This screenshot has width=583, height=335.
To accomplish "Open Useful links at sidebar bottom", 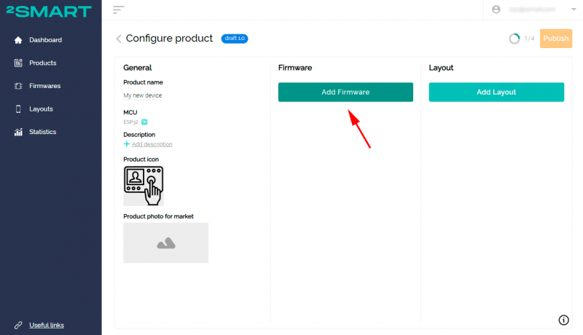I will 46,325.
